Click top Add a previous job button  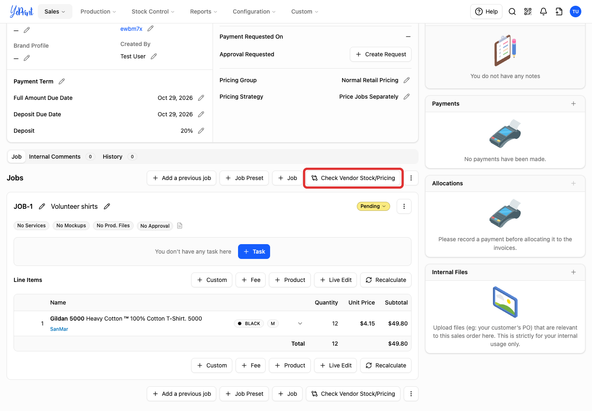tap(181, 178)
